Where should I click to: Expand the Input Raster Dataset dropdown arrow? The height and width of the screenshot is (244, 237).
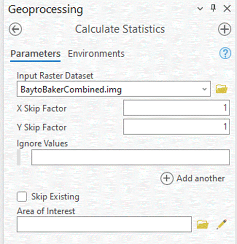point(204,89)
